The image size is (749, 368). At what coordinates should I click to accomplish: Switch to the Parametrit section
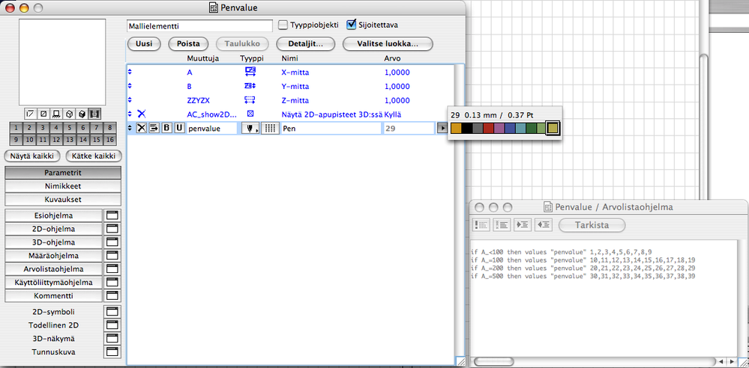(63, 173)
